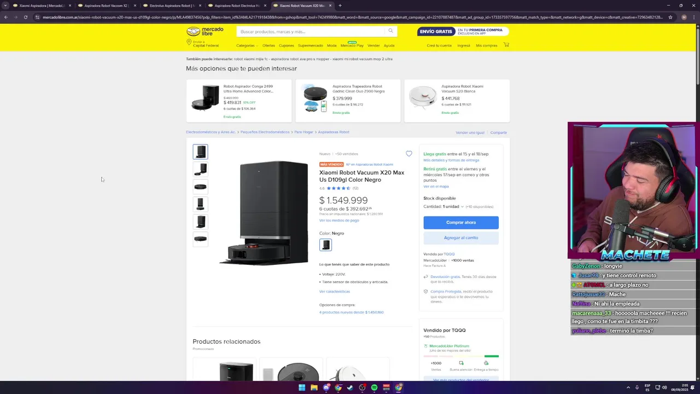700x394 pixels.
Task: Open Cupones menu item
Action: (x=287, y=45)
